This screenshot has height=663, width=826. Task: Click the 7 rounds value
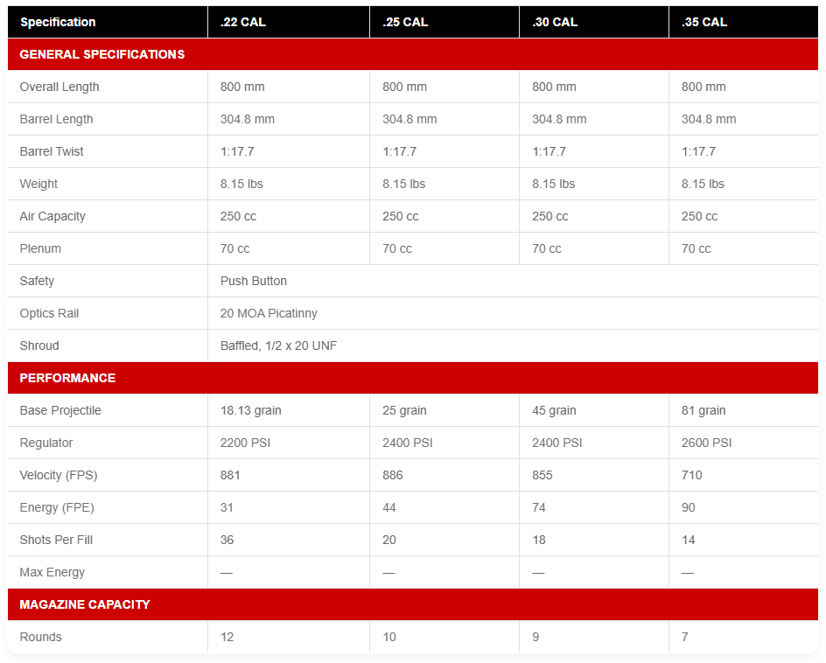click(x=685, y=637)
